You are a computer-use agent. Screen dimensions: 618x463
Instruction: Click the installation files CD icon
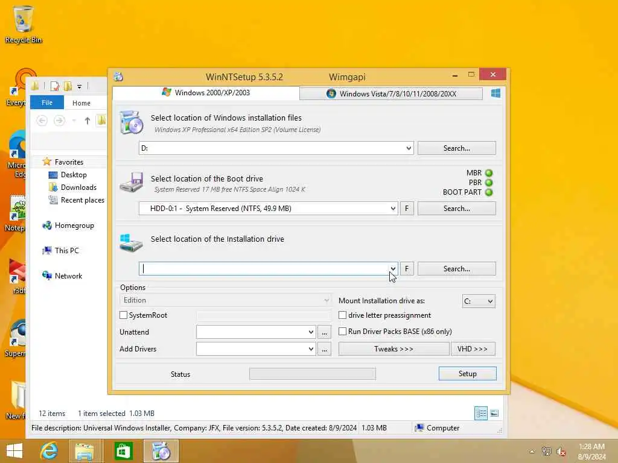click(131, 122)
